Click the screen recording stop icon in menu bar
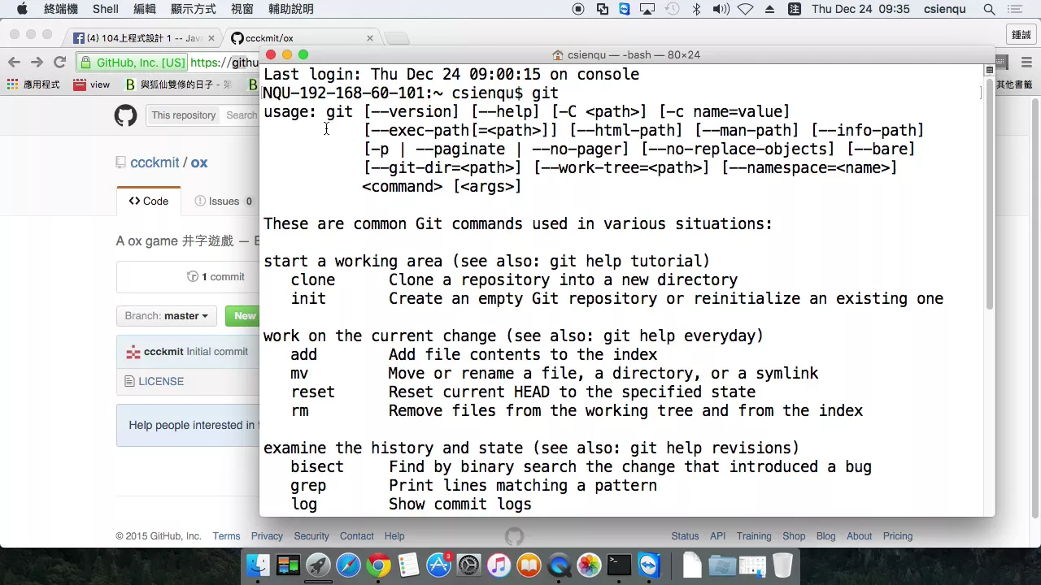The height and width of the screenshot is (585, 1041). click(x=578, y=9)
